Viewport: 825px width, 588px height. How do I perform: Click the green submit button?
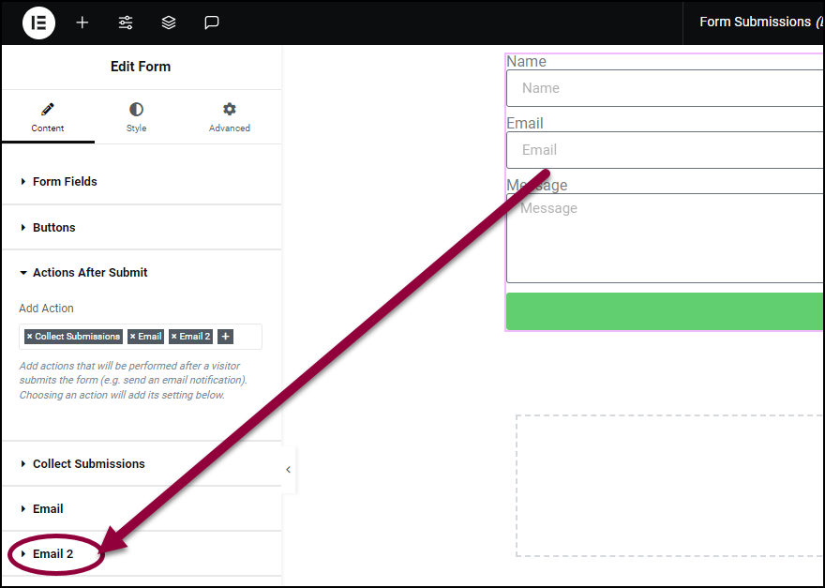(665, 311)
